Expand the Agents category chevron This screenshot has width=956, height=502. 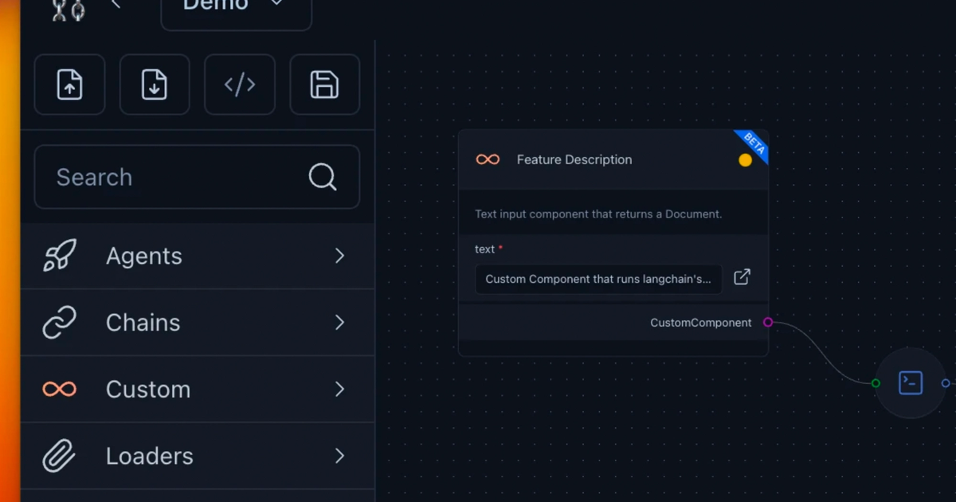[340, 256]
